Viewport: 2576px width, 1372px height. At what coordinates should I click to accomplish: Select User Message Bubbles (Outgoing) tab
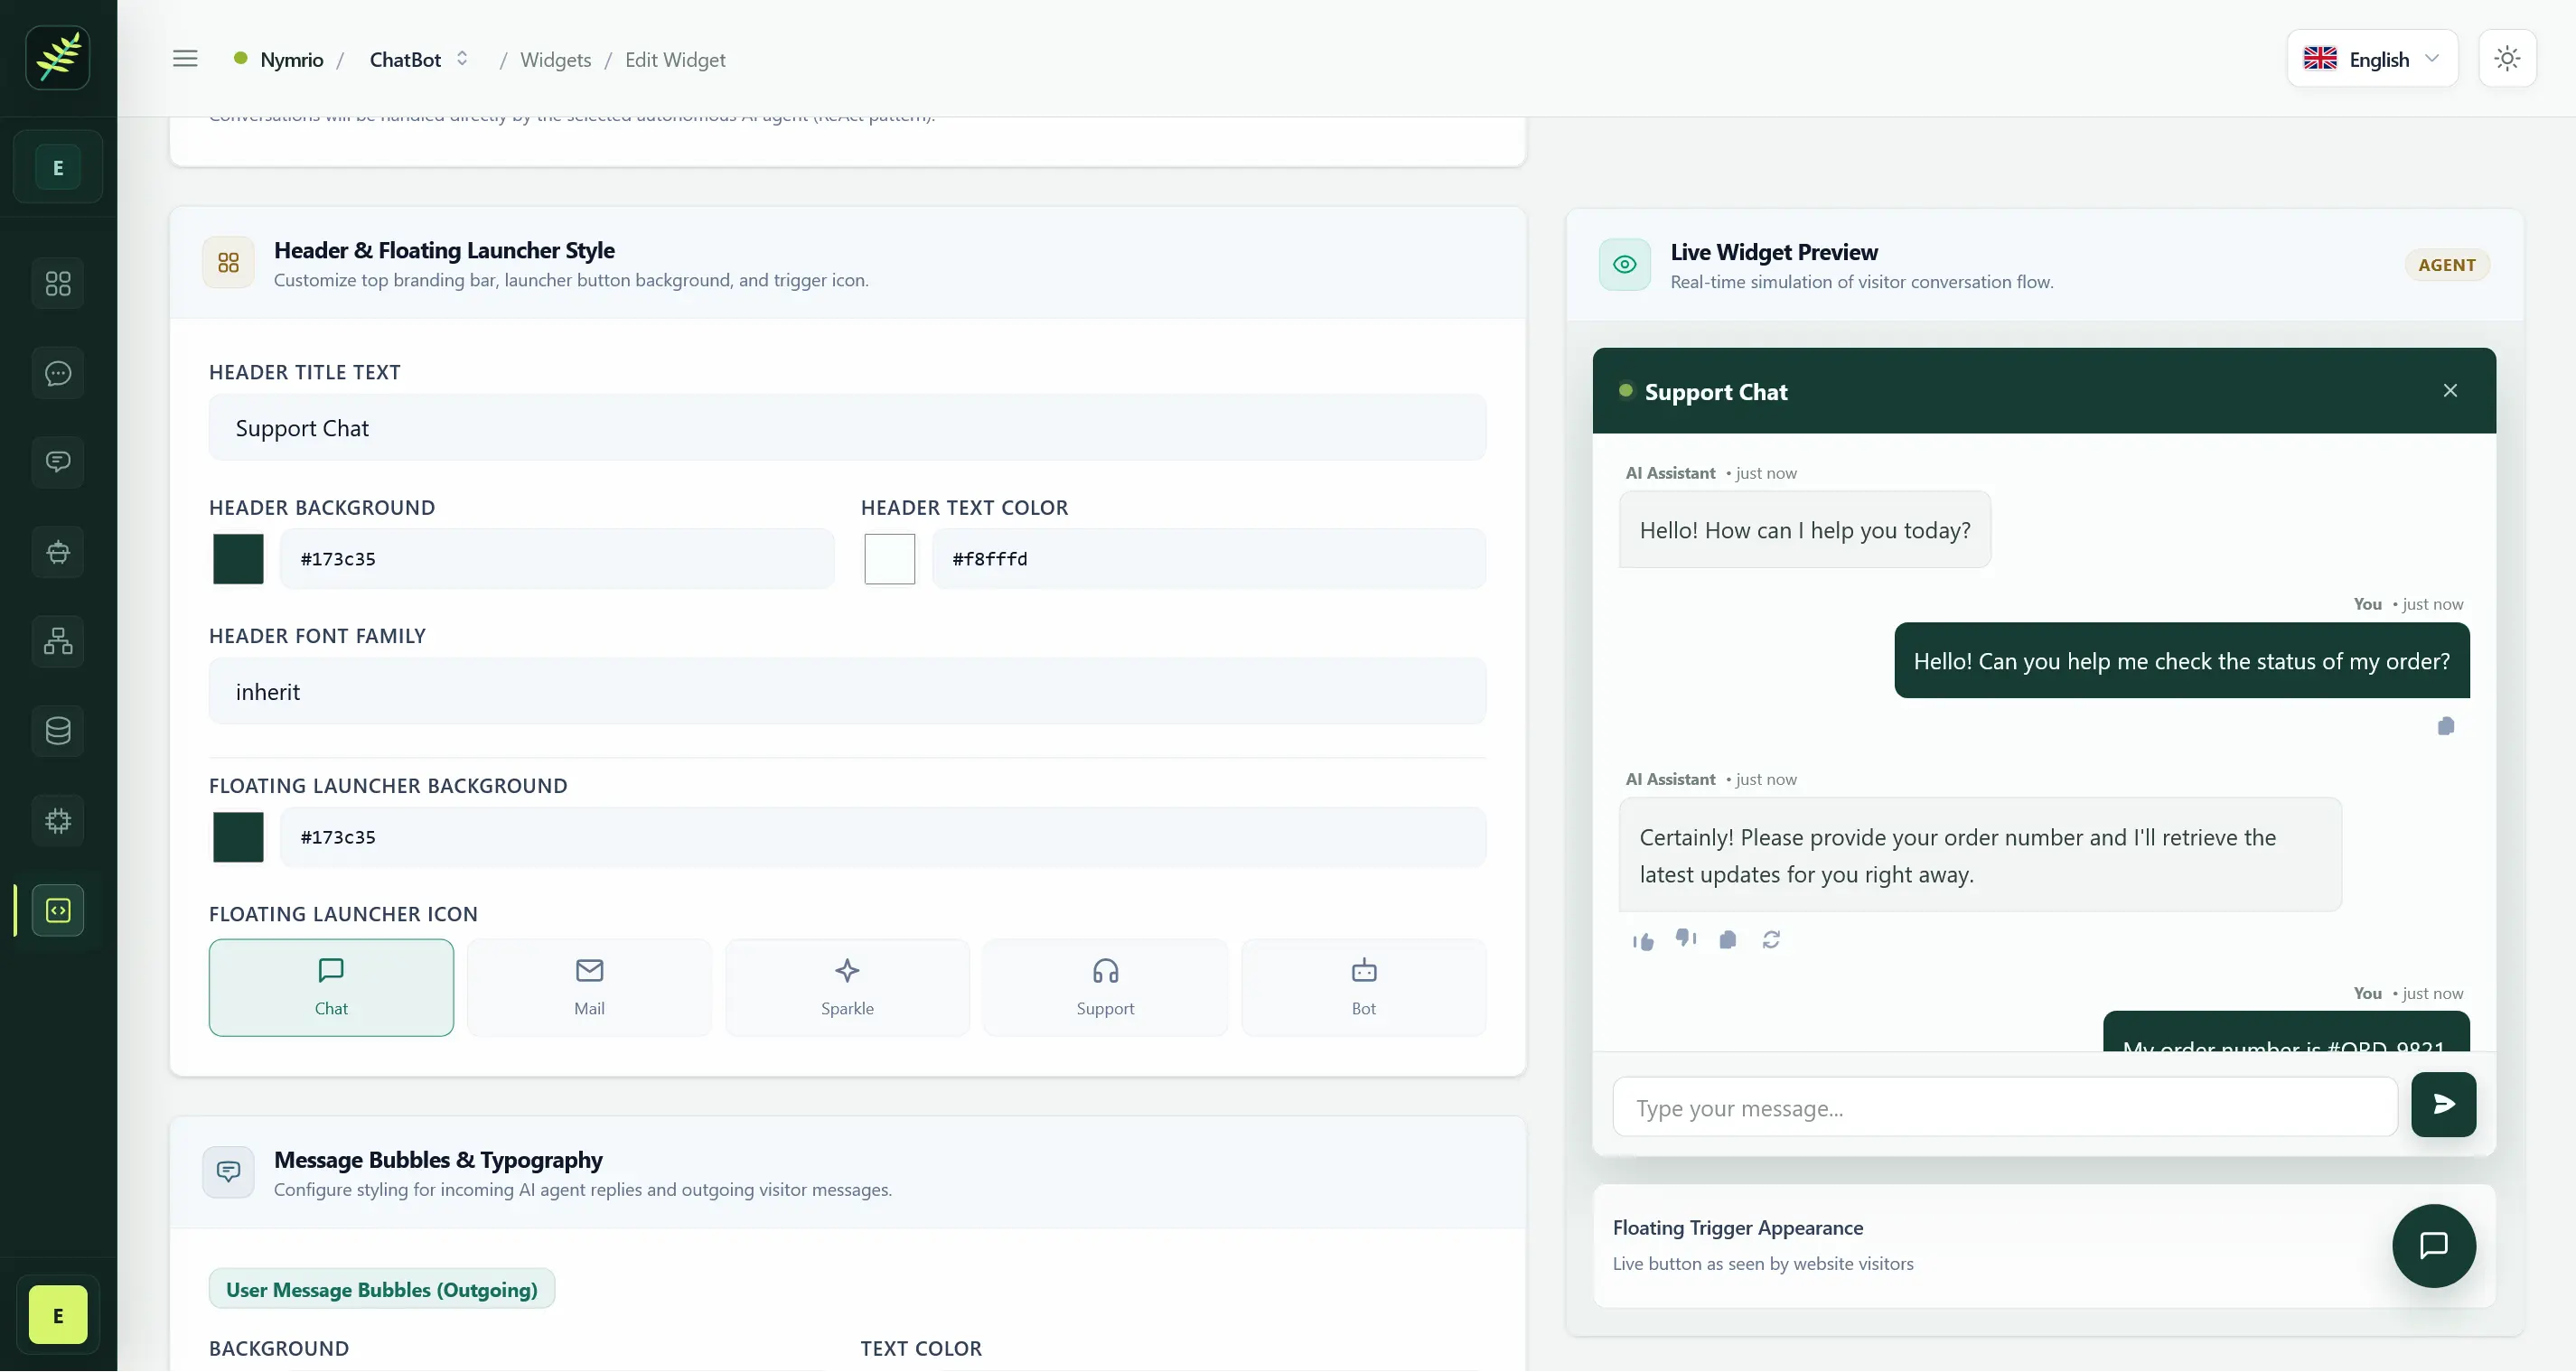[382, 1290]
